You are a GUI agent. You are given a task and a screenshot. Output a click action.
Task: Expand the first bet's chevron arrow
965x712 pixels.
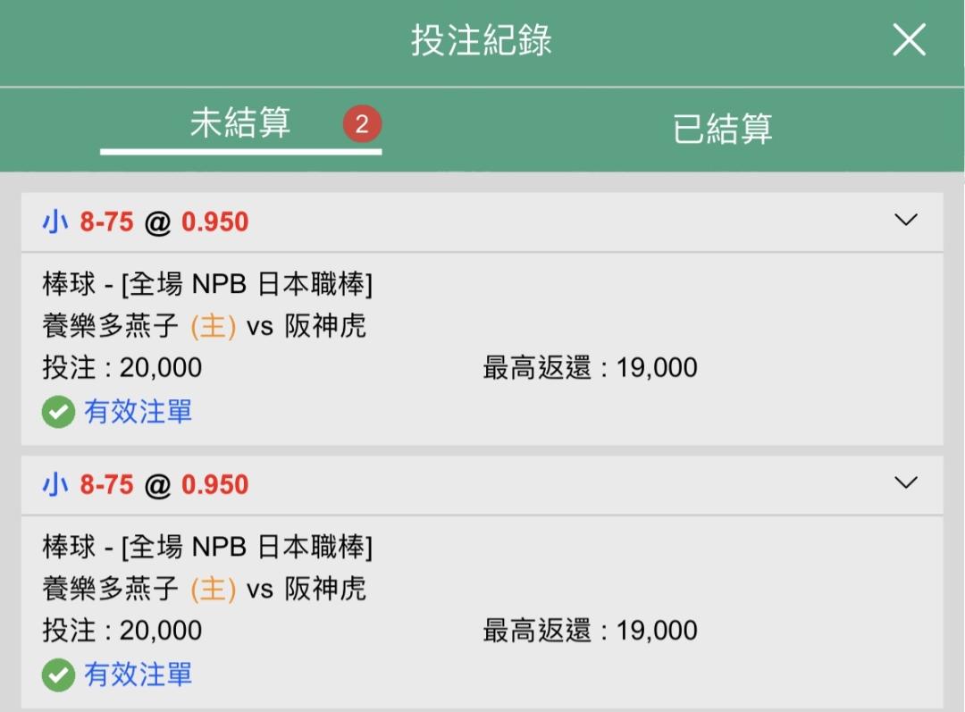(x=905, y=220)
